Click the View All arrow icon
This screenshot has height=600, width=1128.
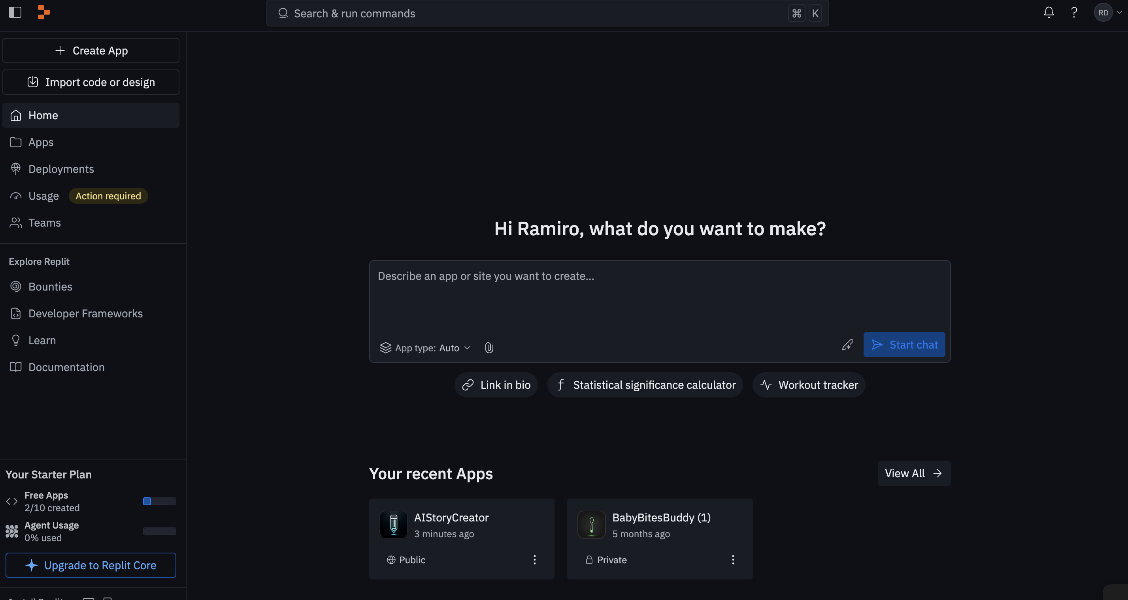(x=937, y=473)
